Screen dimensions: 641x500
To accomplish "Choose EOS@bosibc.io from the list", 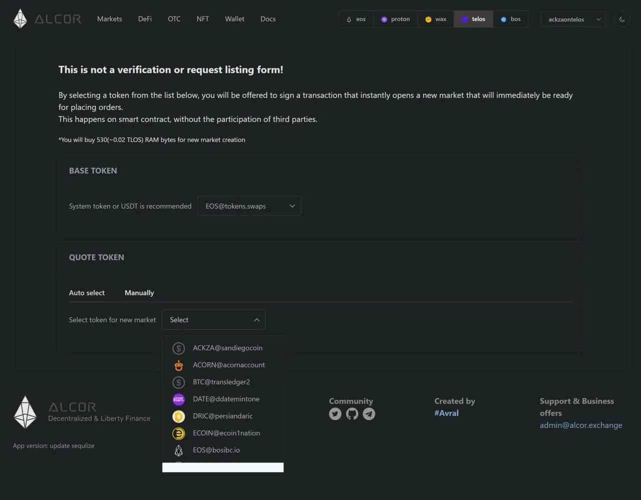I will point(223,450).
